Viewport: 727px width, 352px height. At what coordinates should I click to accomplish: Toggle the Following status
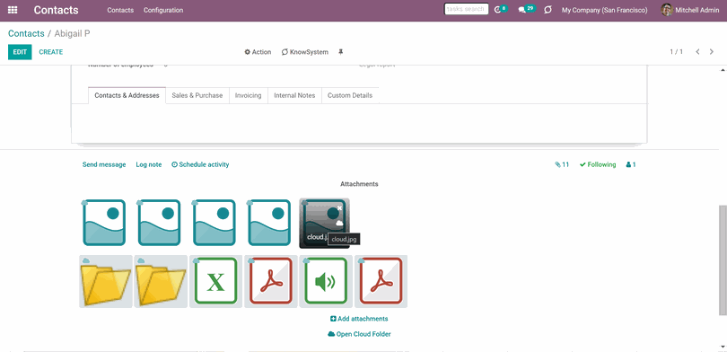pos(598,164)
